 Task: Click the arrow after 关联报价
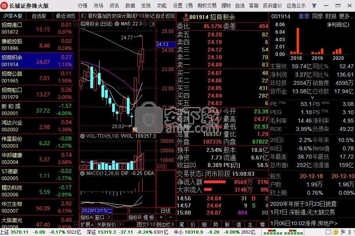tap(120, 224)
